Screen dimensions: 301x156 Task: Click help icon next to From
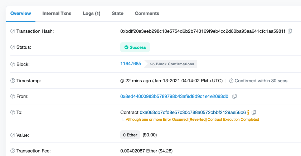tap(13, 96)
